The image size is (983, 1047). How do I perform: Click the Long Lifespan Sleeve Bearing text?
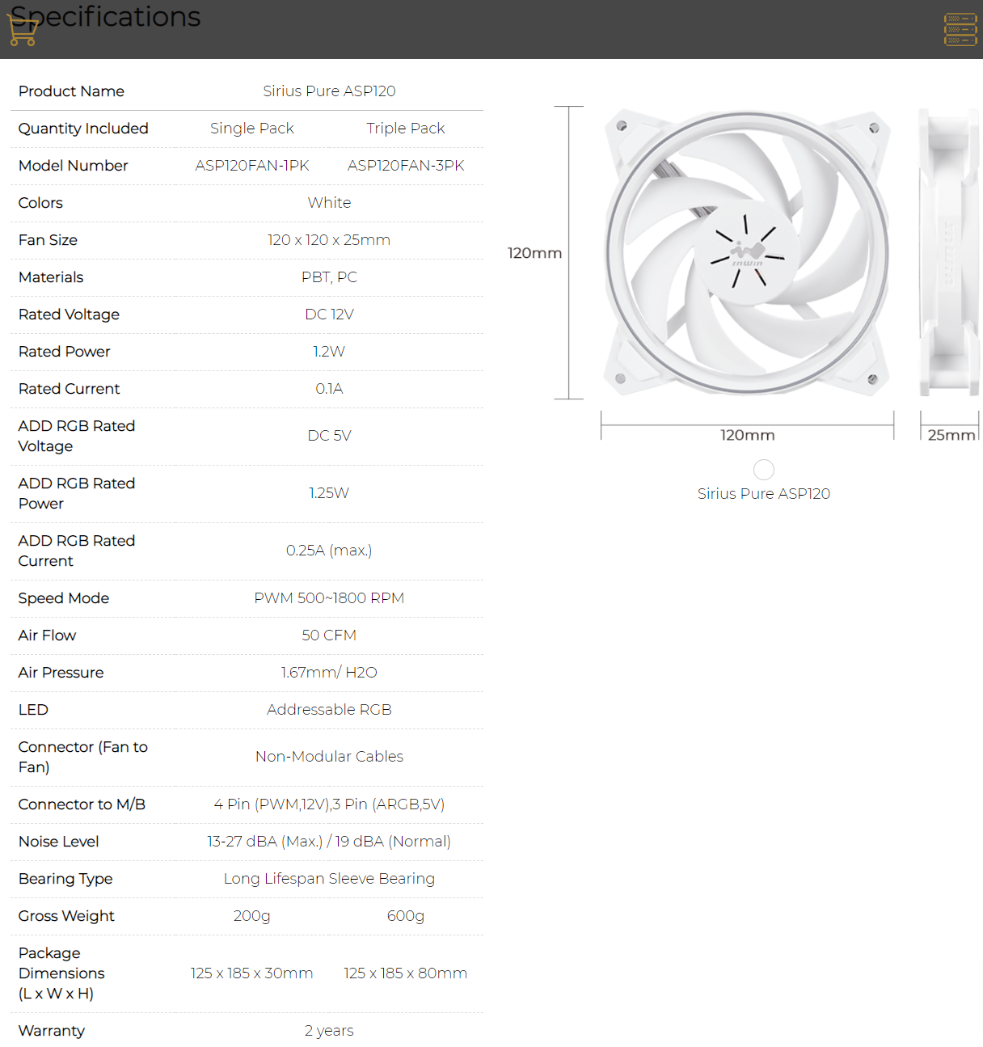click(329, 879)
